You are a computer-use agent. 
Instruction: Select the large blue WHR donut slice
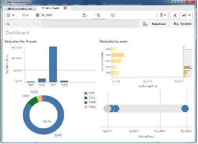click(x=61, y=115)
